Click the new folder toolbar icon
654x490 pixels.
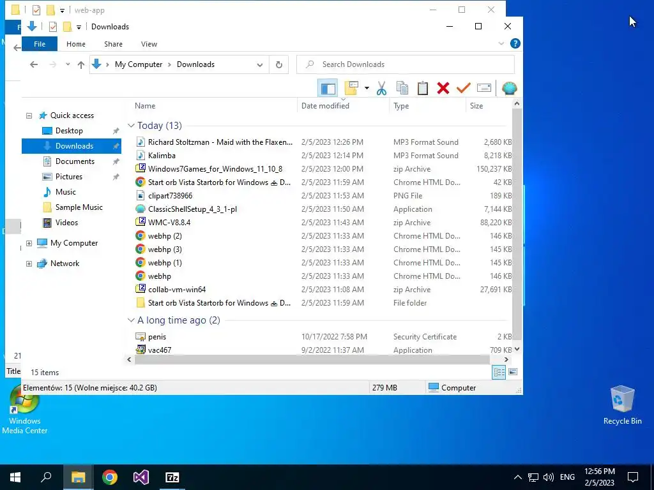pyautogui.click(x=352, y=88)
